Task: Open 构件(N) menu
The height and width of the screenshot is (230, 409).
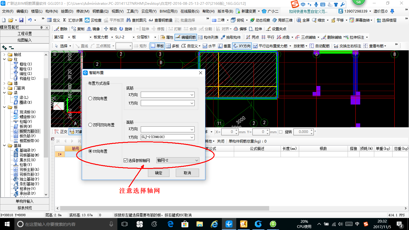Action: click(52, 11)
